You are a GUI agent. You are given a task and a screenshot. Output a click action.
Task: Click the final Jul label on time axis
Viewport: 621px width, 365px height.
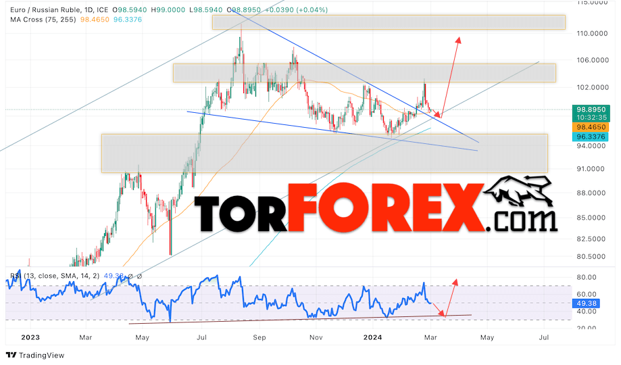click(x=544, y=338)
